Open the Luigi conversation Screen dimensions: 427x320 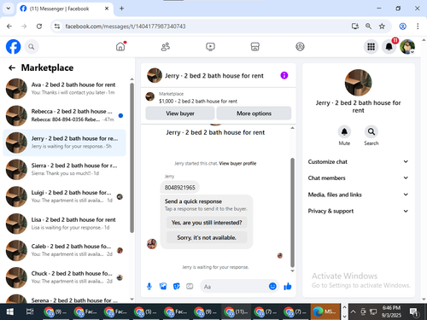tap(64, 196)
